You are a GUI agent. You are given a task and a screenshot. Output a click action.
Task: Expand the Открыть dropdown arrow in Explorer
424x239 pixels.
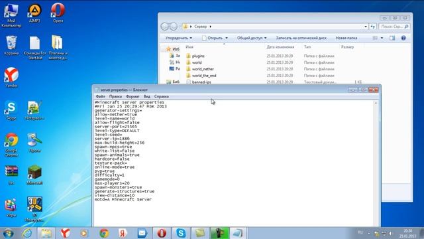(x=227, y=38)
